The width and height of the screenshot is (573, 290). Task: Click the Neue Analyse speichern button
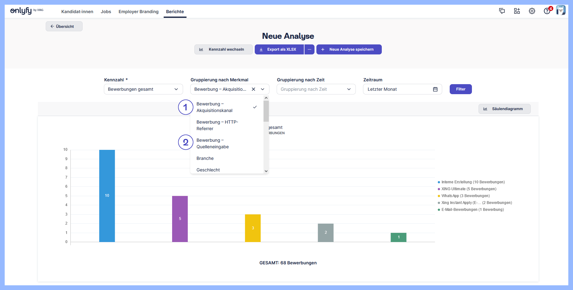(x=349, y=49)
